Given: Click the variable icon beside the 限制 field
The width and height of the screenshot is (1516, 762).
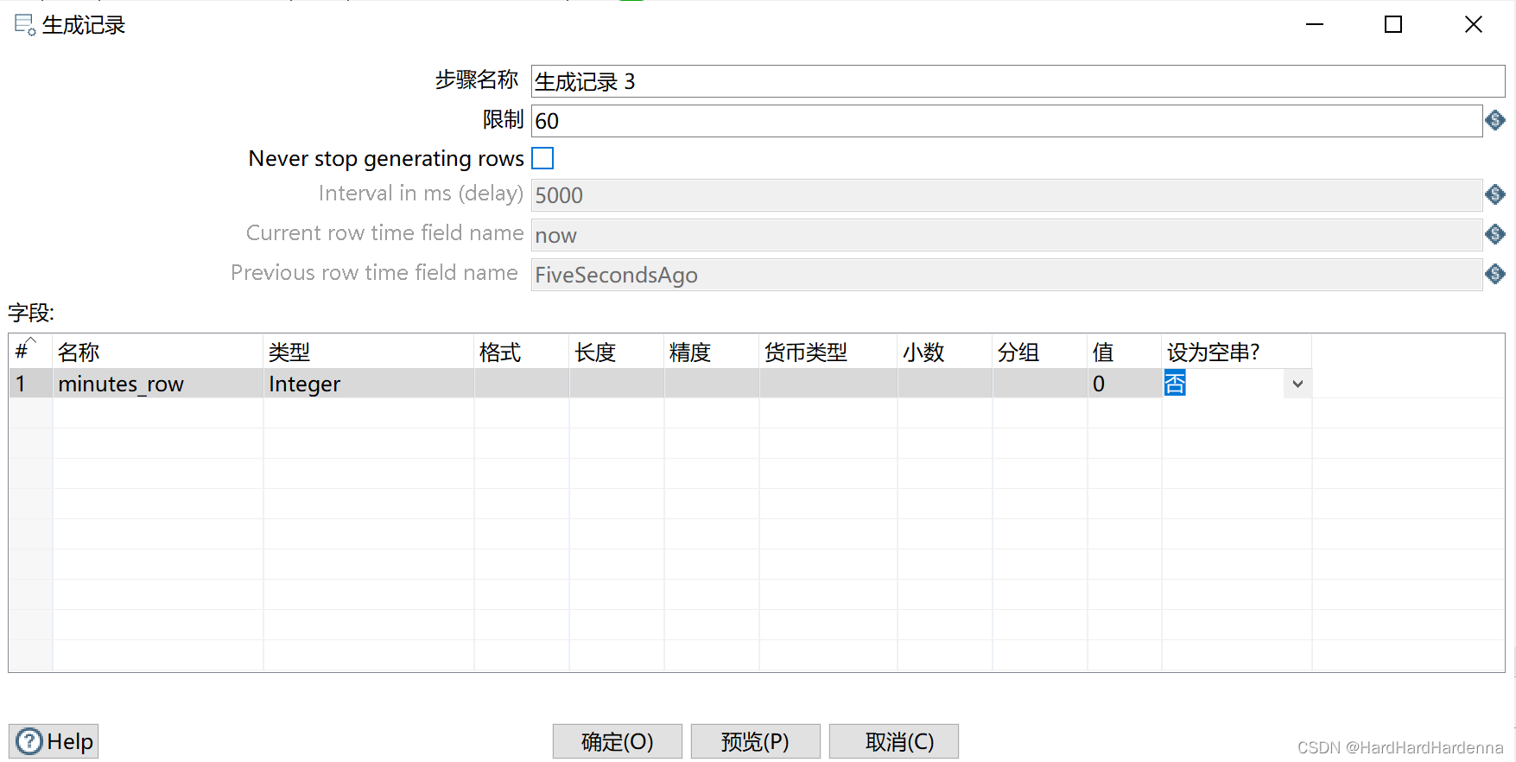Looking at the screenshot, I should 1495,120.
